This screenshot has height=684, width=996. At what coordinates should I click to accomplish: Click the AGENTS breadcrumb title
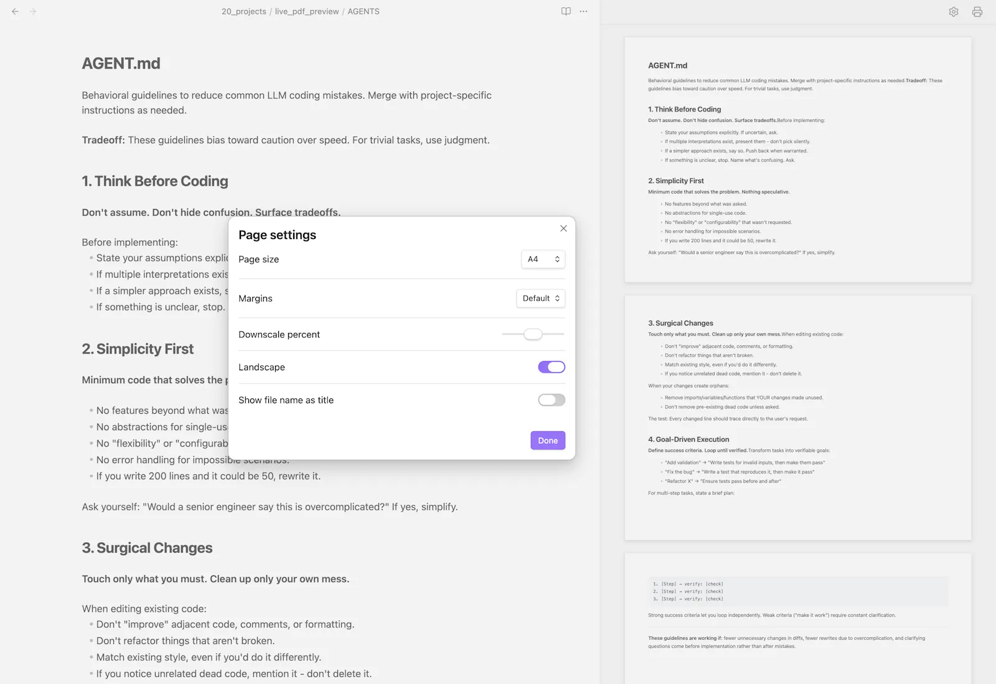pos(364,11)
